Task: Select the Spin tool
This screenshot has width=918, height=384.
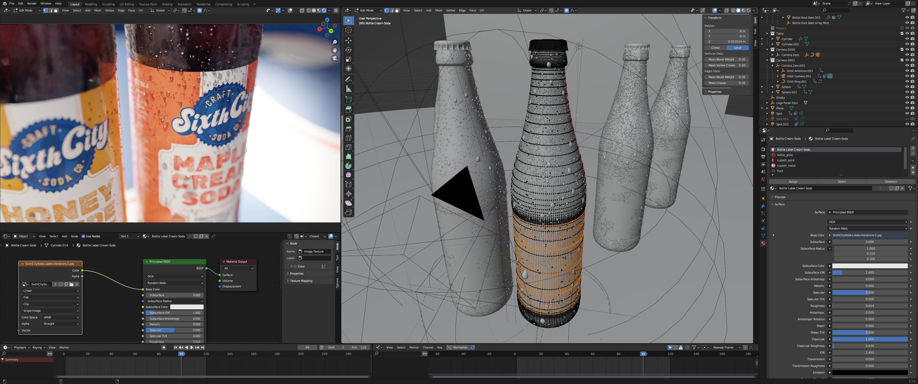Action: click(x=349, y=166)
